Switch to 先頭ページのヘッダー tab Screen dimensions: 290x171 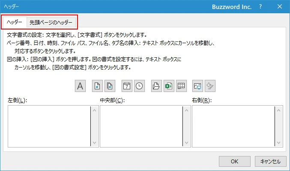pyautogui.click(x=51, y=23)
